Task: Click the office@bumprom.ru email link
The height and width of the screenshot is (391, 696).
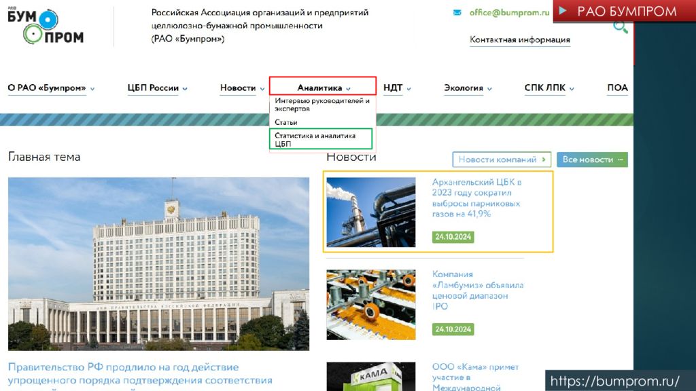Action: 510,12
